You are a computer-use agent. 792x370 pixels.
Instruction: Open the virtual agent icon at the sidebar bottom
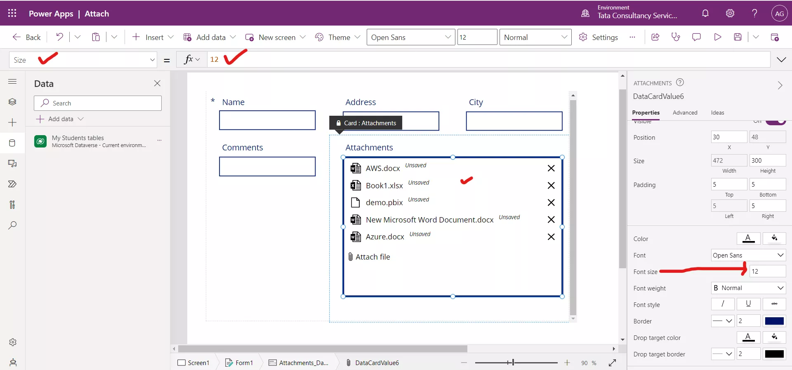pyautogui.click(x=13, y=363)
